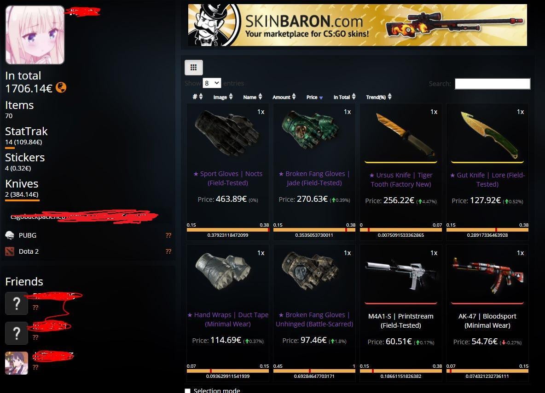
Task: Sort the table by In Total column
Action: tap(344, 97)
